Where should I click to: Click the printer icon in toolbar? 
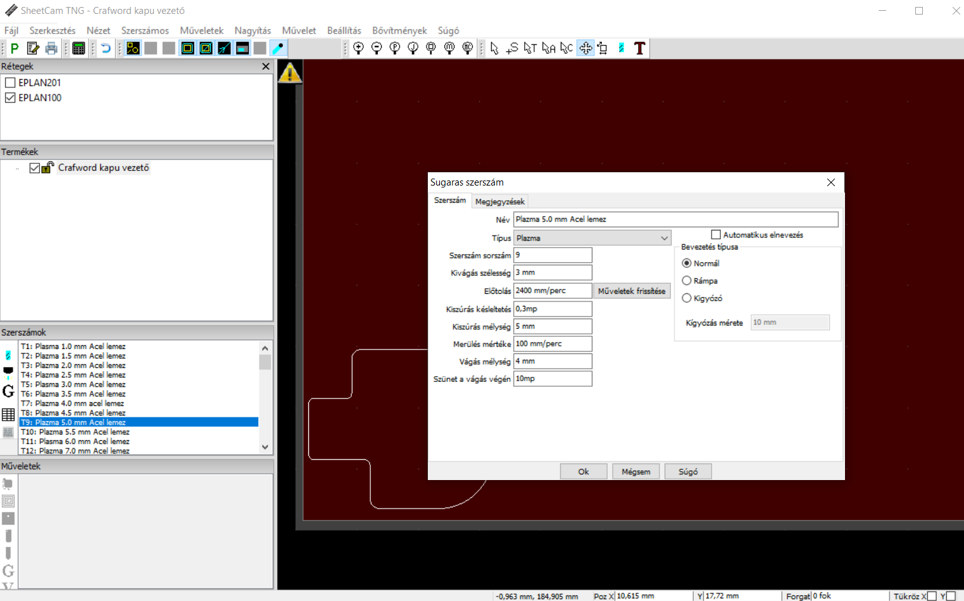51,48
